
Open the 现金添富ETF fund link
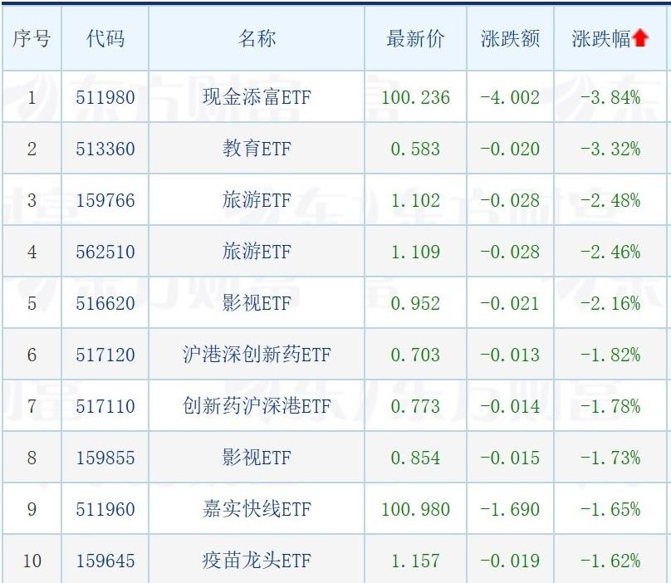point(257,96)
